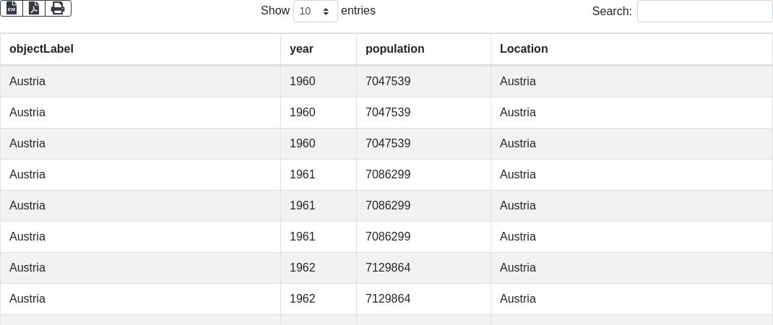The width and height of the screenshot is (773, 325).
Task: Click the last 7129864 population cell
Action: tap(388, 299)
